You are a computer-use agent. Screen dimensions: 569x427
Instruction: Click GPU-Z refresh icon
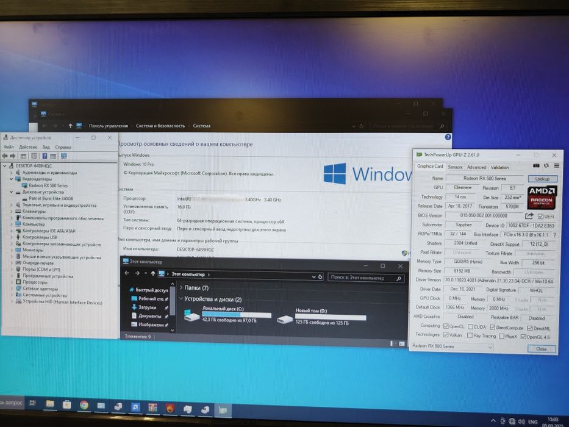tap(546, 165)
